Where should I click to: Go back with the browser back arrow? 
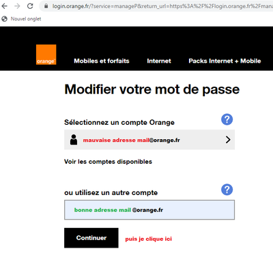pos(5,6)
